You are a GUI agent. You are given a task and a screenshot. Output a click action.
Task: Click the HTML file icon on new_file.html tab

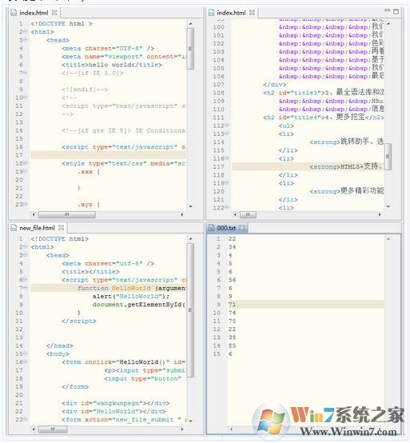click(x=14, y=228)
